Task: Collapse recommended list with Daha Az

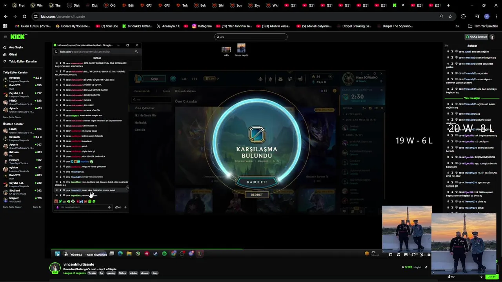Action: [37, 207]
